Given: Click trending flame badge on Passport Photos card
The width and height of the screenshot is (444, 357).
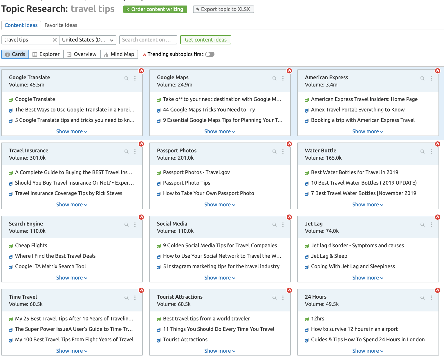Looking at the screenshot, I should point(289,144).
